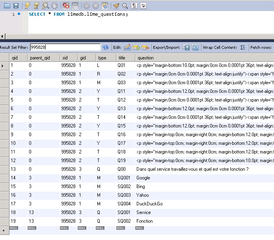
Task: Click the beautify query broom icon
Action: point(116,6)
